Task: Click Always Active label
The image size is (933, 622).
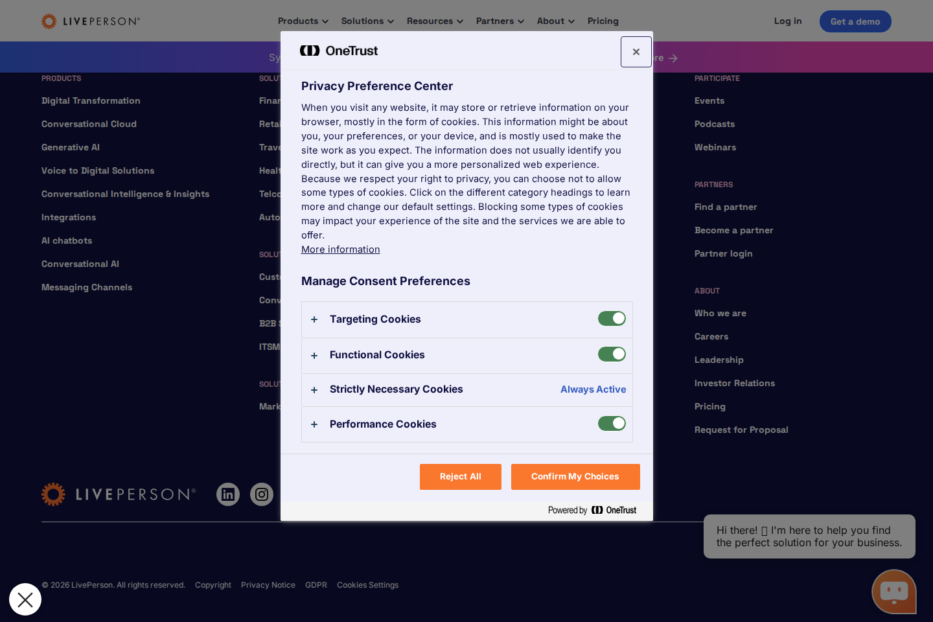Action: (593, 389)
